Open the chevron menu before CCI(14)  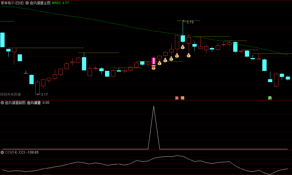coord(2,152)
